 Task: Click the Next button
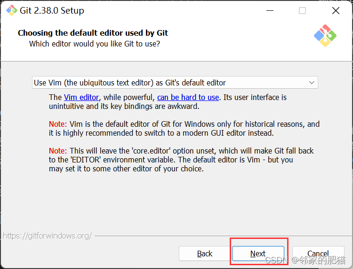click(x=258, y=254)
